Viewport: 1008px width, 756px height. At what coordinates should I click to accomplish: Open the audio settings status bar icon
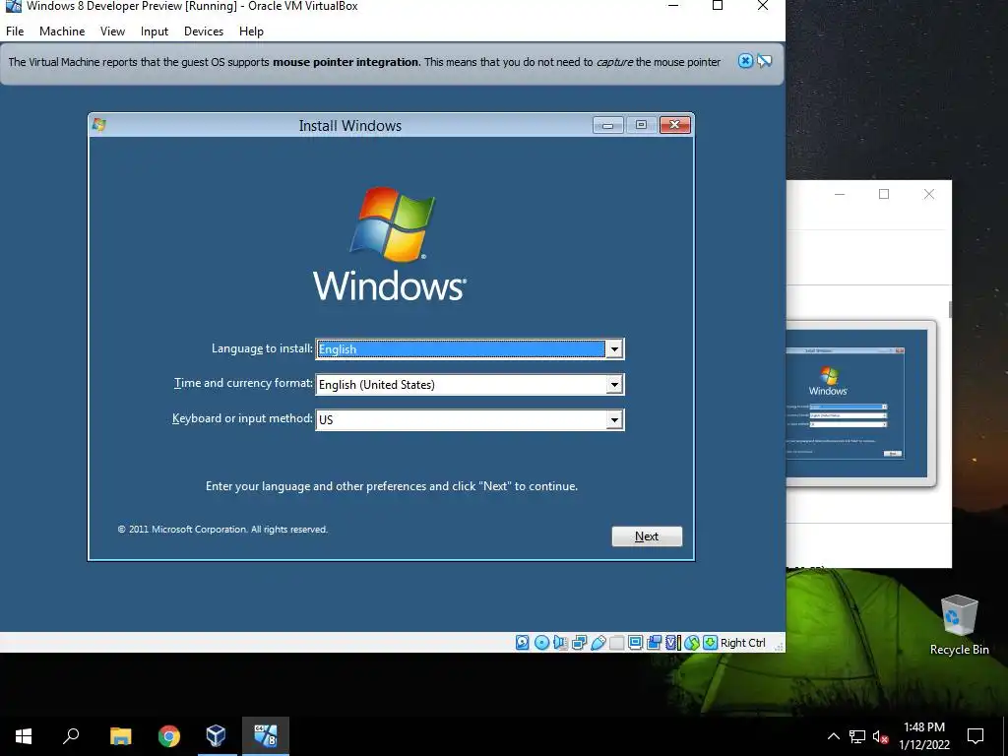(560, 642)
